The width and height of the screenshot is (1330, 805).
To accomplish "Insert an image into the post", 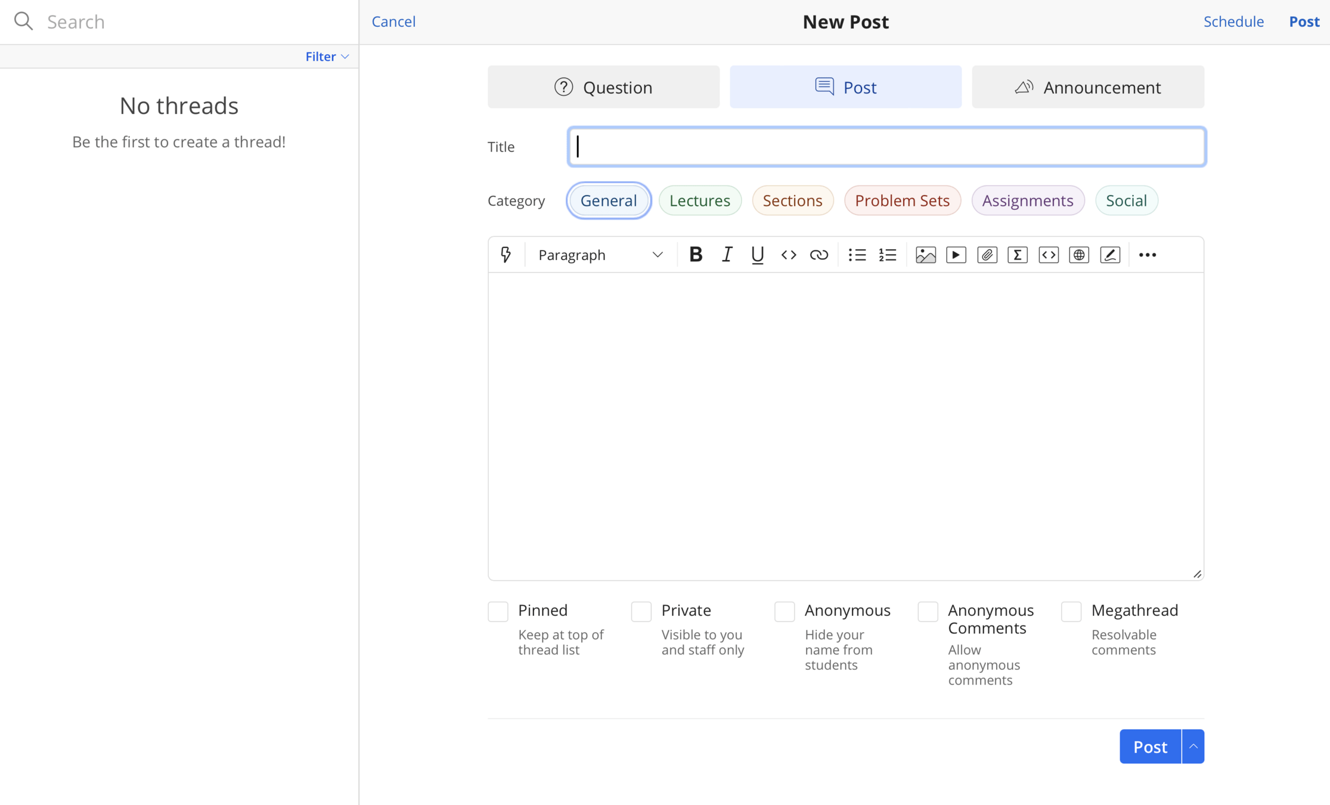I will tap(925, 255).
